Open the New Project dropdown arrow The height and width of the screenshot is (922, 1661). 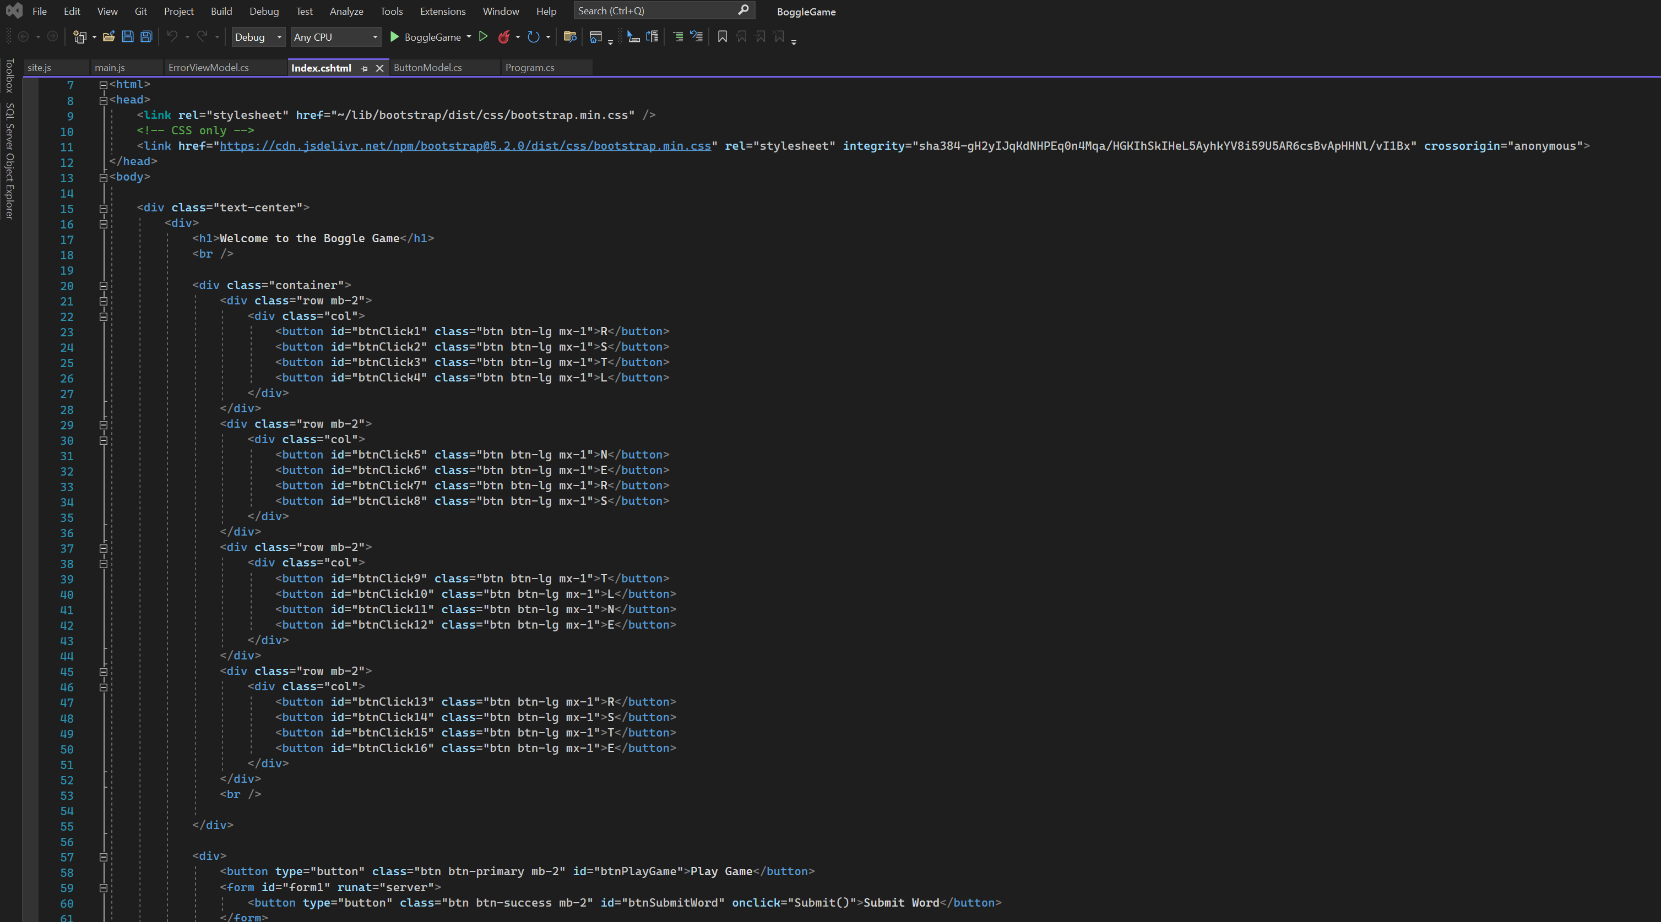pos(94,37)
